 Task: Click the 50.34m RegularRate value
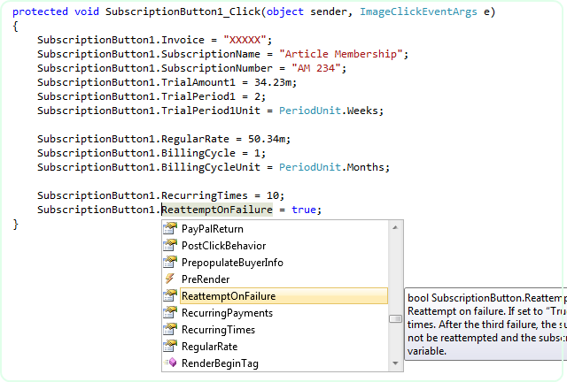click(x=267, y=139)
